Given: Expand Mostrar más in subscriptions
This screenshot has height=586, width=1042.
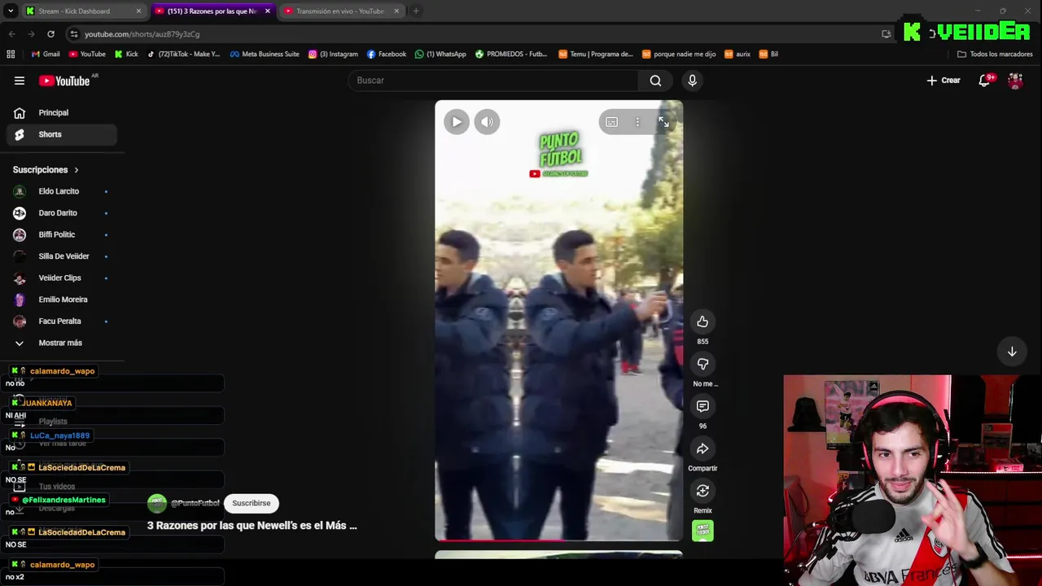Looking at the screenshot, I should (x=62, y=343).
